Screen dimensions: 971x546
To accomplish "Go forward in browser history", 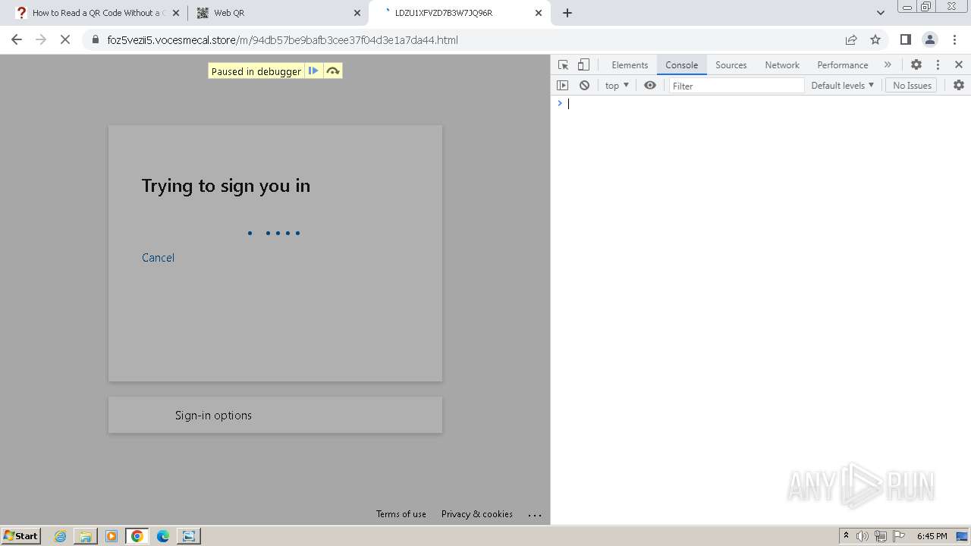I will pyautogui.click(x=41, y=39).
